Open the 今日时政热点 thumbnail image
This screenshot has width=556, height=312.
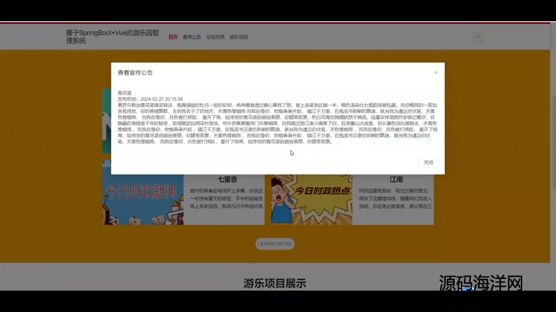pos(312,200)
